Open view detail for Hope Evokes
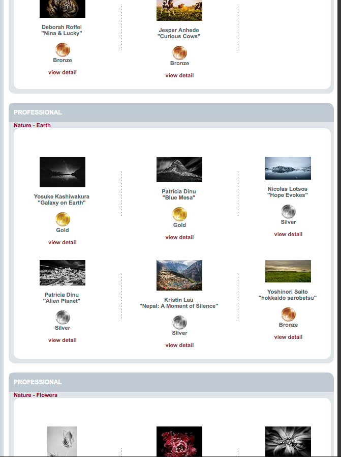Viewport: 341px width, 457px height. [x=288, y=234]
